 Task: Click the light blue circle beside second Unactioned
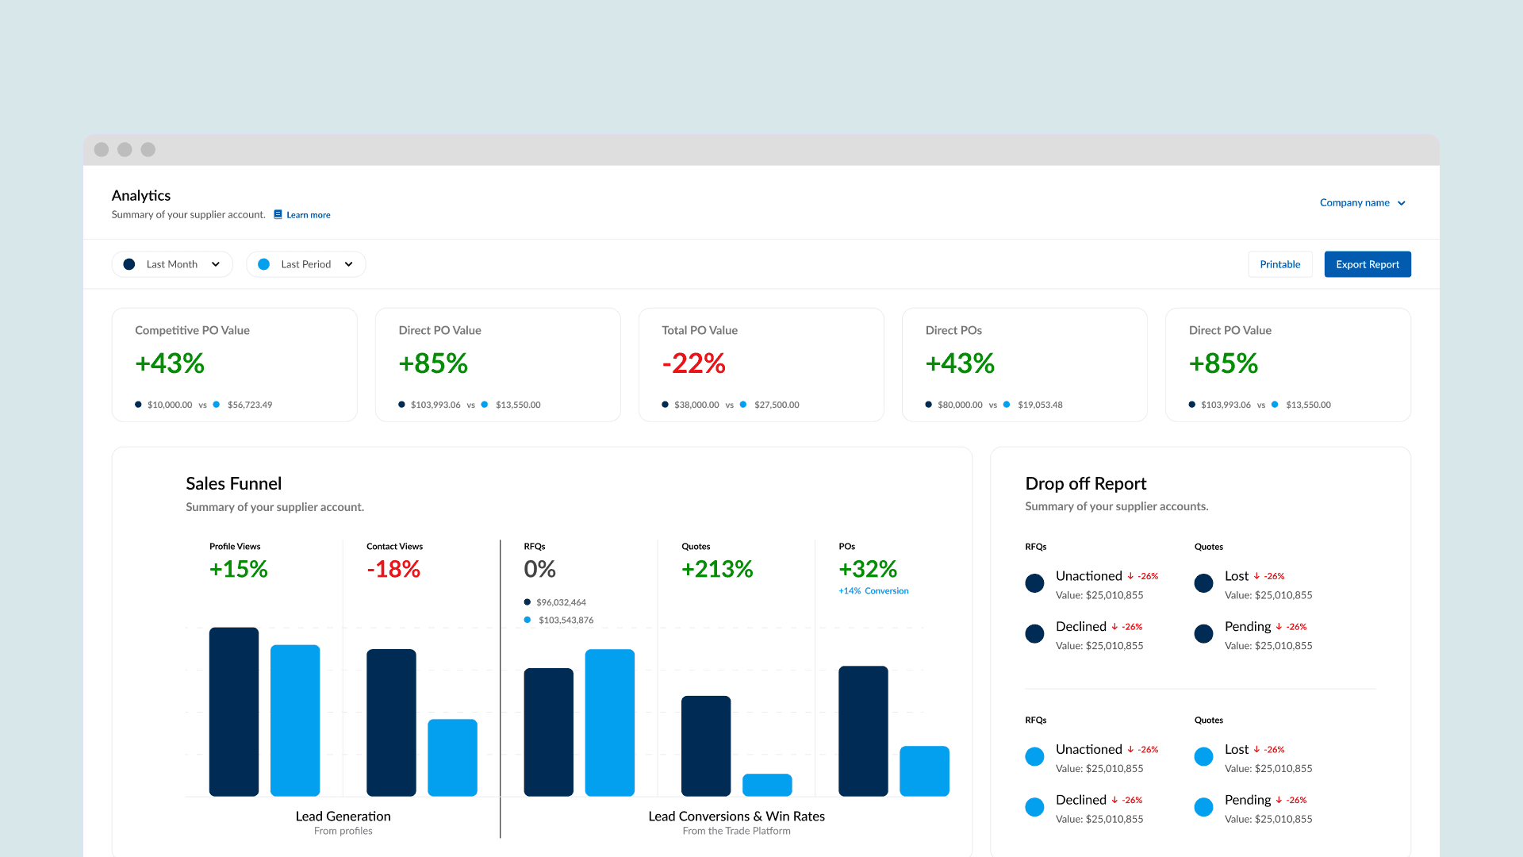[1034, 757]
